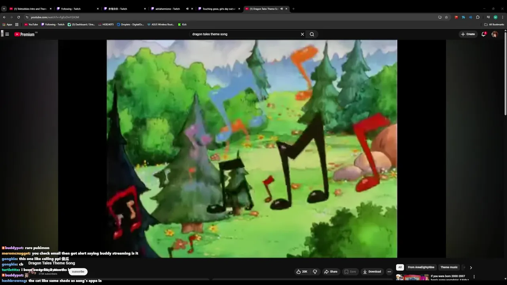Click the Save button under the video

click(x=350, y=272)
